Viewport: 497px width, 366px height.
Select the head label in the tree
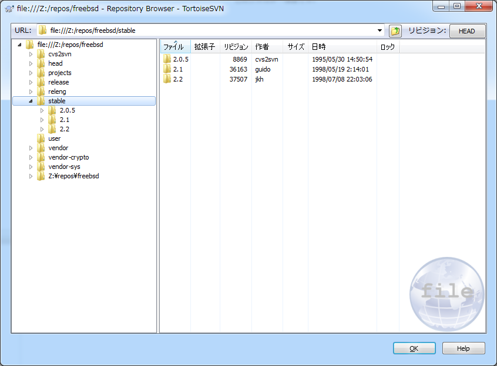point(55,63)
